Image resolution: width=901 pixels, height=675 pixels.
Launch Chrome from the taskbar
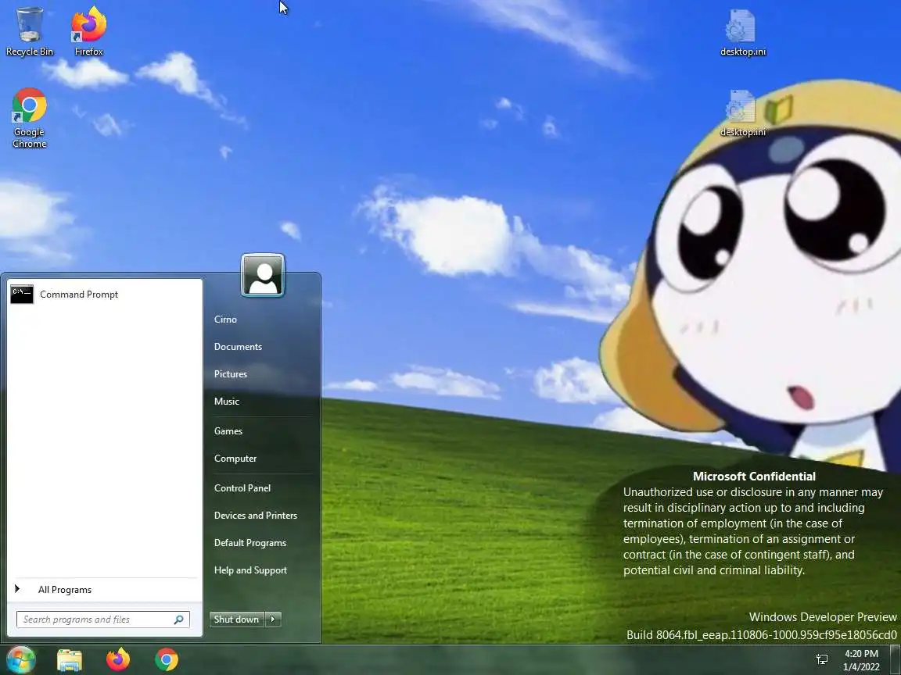click(167, 659)
